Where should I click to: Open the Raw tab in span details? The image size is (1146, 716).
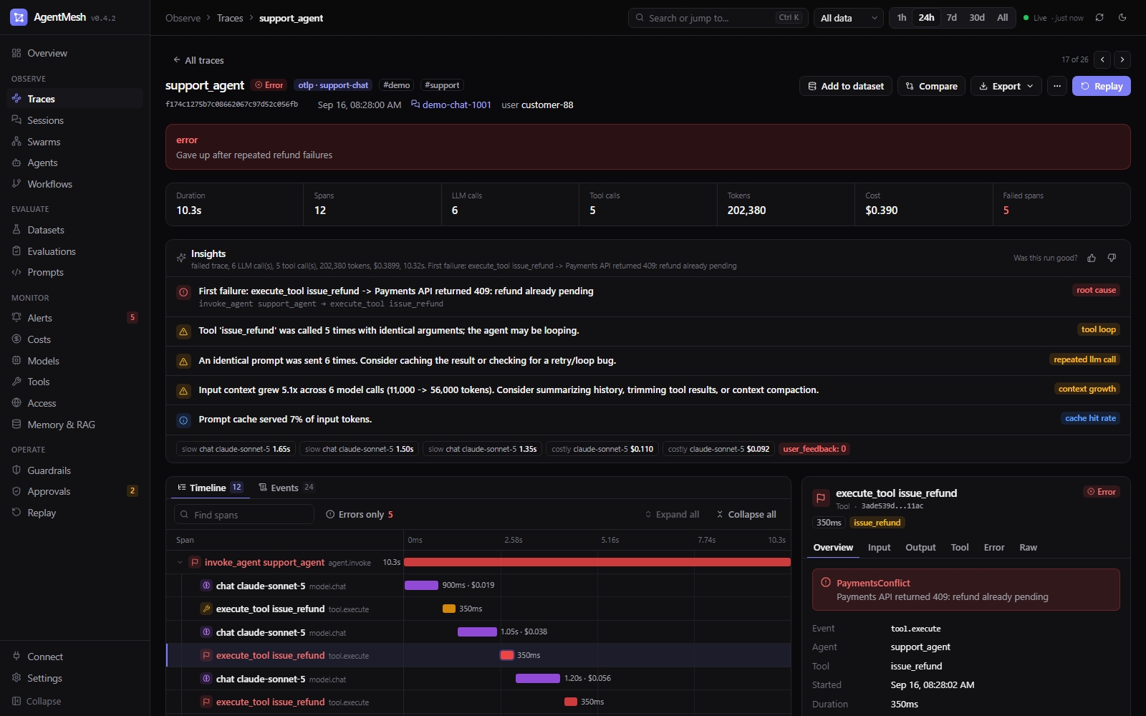pyautogui.click(x=1029, y=548)
